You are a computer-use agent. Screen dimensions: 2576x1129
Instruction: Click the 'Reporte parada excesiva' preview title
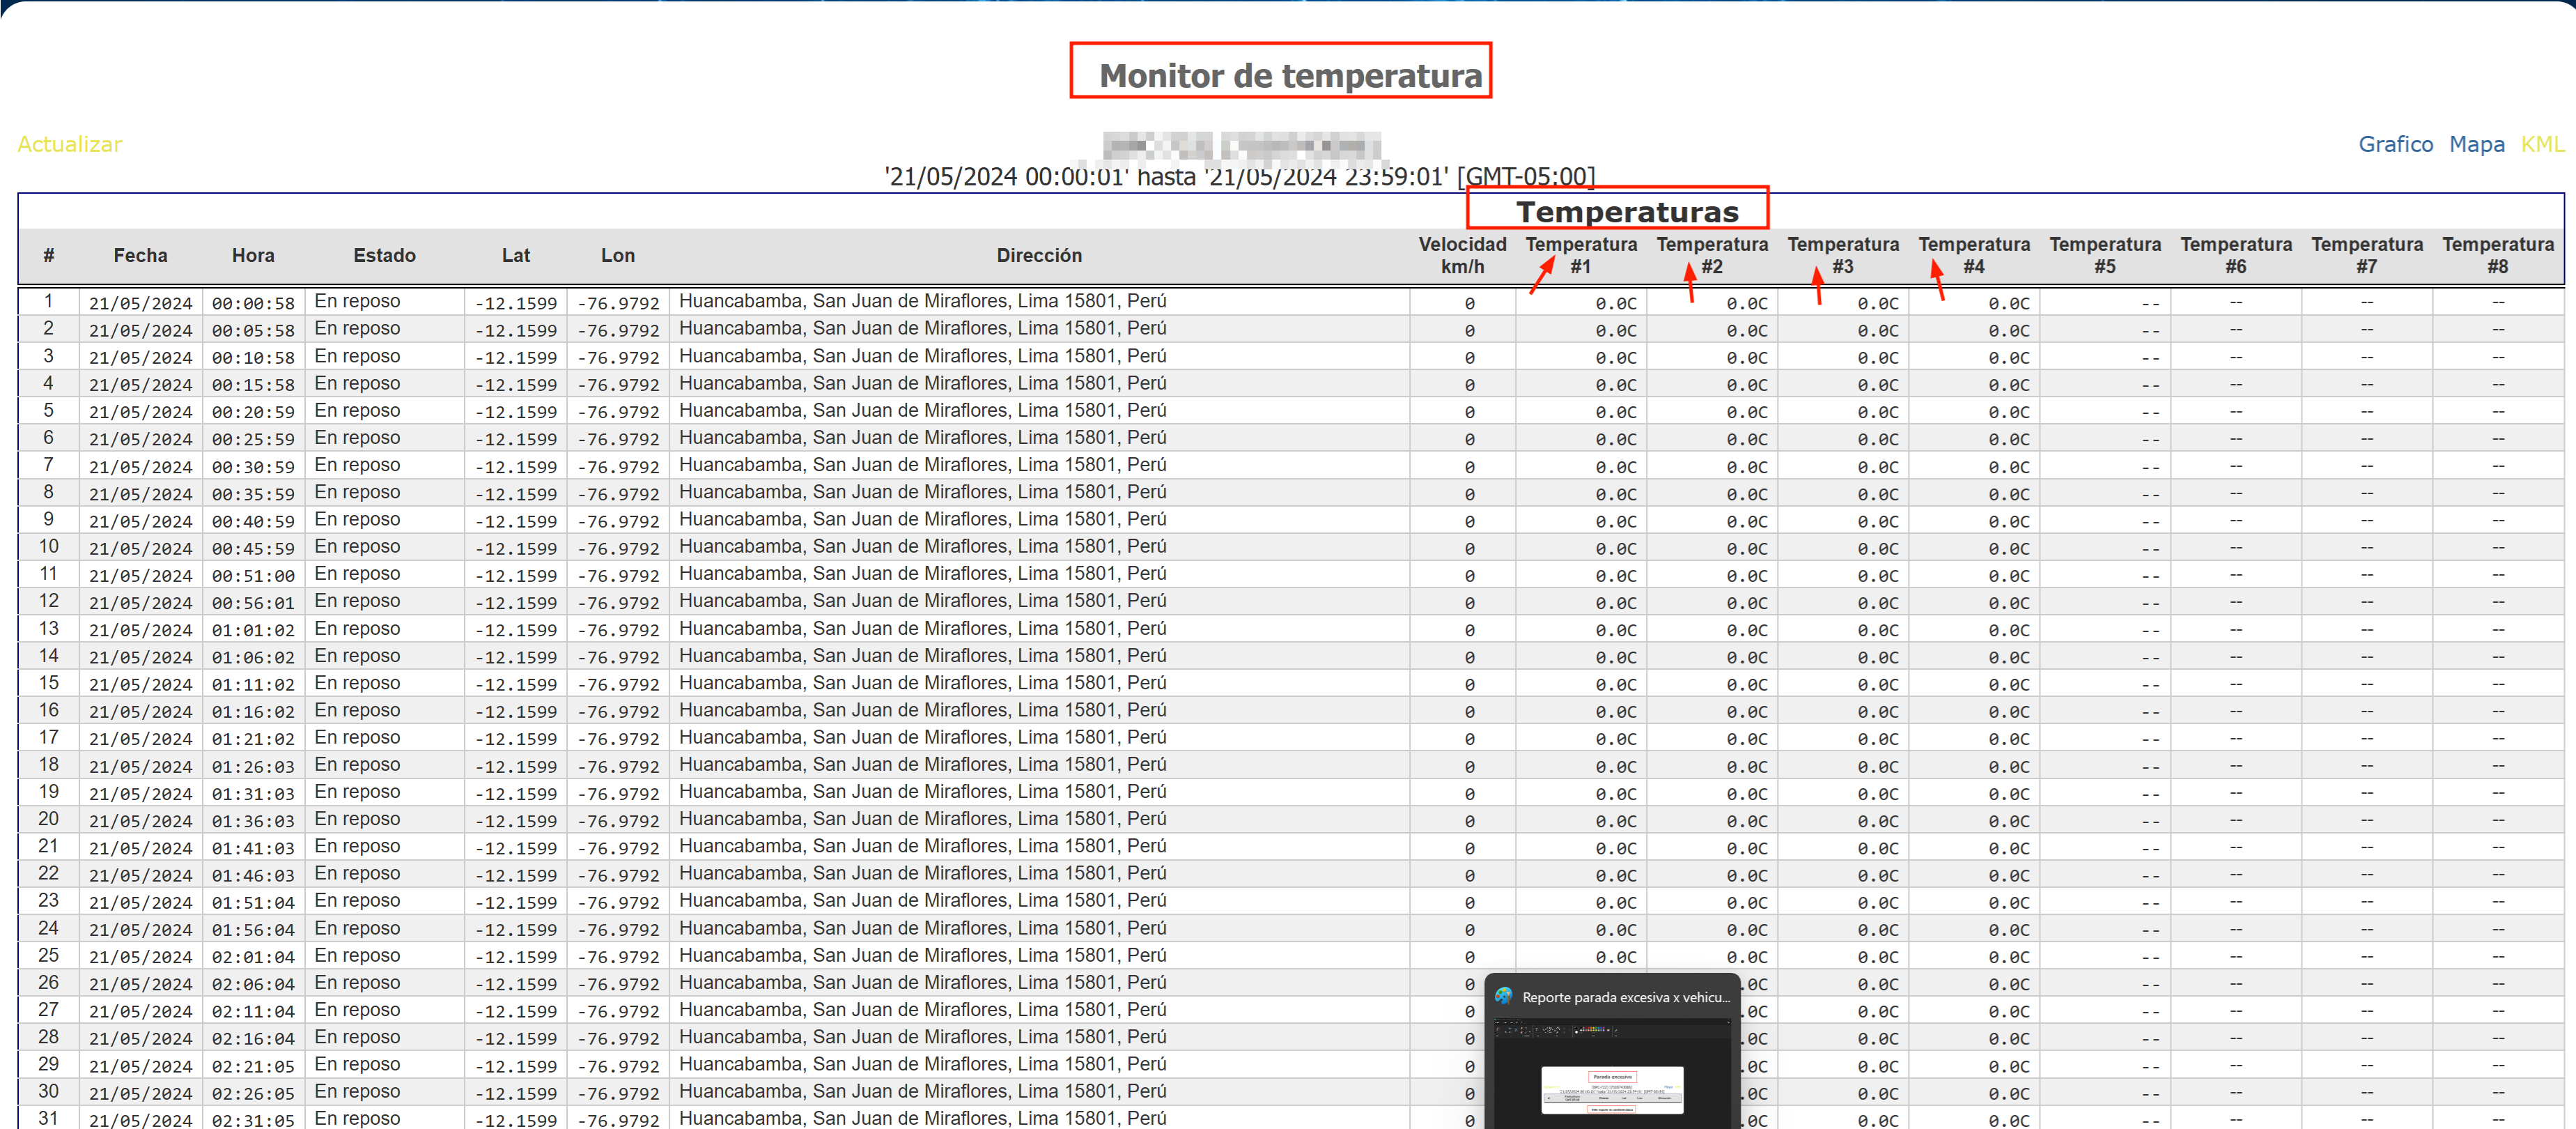(1625, 997)
